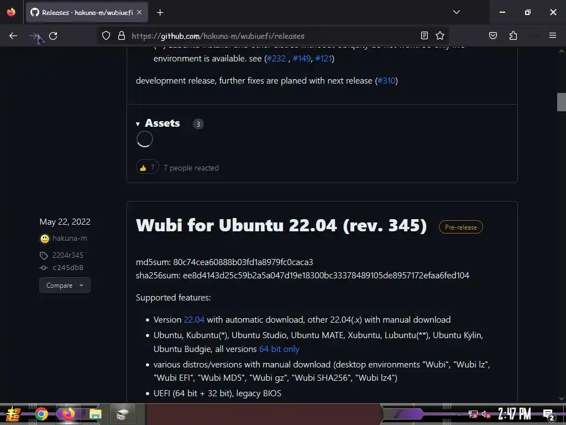Open hakuna-m user profile link
Screen dimensions: 566x425
70,238
